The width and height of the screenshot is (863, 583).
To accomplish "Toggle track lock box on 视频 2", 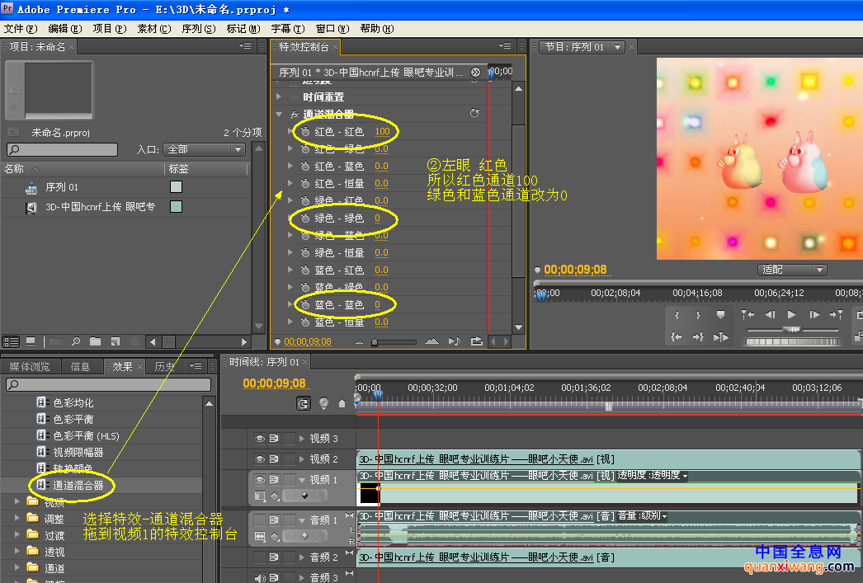I will pyautogui.click(x=290, y=458).
